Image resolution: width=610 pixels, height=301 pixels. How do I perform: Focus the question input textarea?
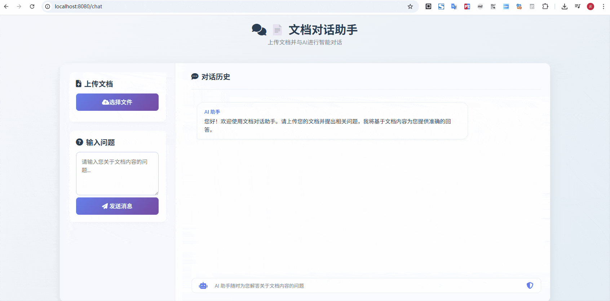pyautogui.click(x=117, y=173)
